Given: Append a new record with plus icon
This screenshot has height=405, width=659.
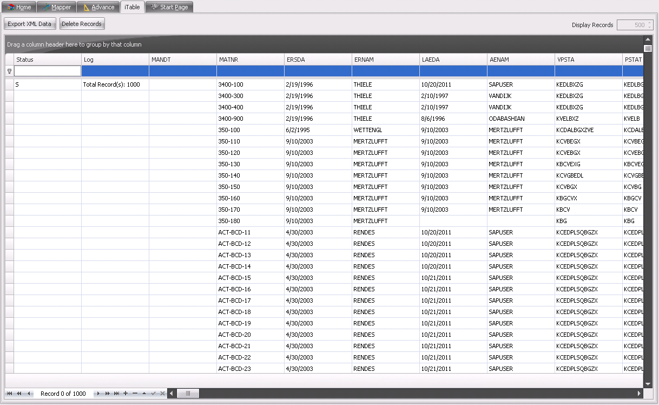Looking at the screenshot, I should pyautogui.click(x=126, y=394).
